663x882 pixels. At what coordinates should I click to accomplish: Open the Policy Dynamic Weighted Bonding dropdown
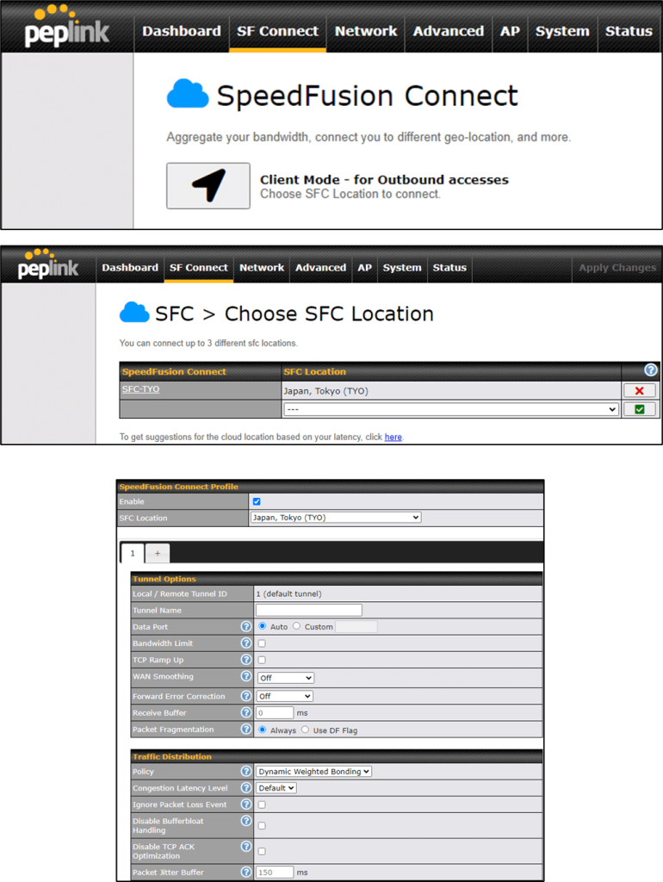point(314,772)
